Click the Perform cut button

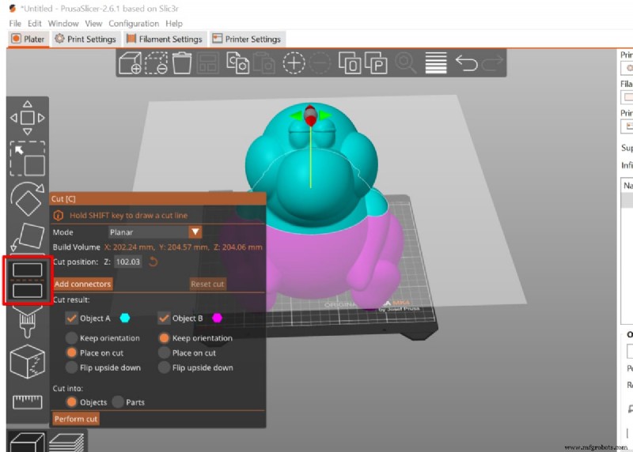pyautogui.click(x=75, y=419)
